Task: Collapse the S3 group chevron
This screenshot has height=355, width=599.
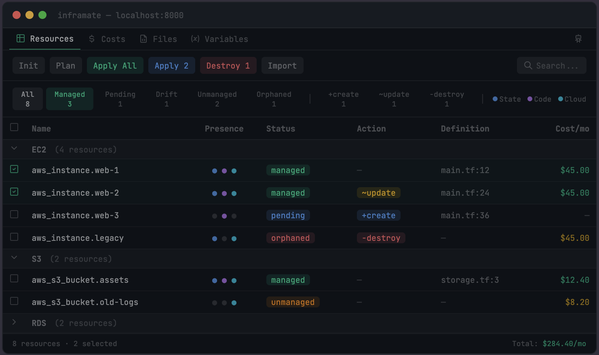Action: (x=14, y=258)
